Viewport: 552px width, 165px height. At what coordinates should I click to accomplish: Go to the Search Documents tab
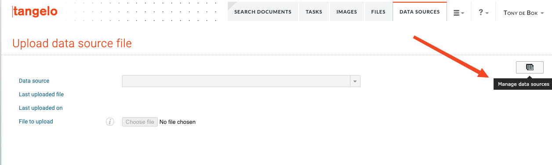263,12
